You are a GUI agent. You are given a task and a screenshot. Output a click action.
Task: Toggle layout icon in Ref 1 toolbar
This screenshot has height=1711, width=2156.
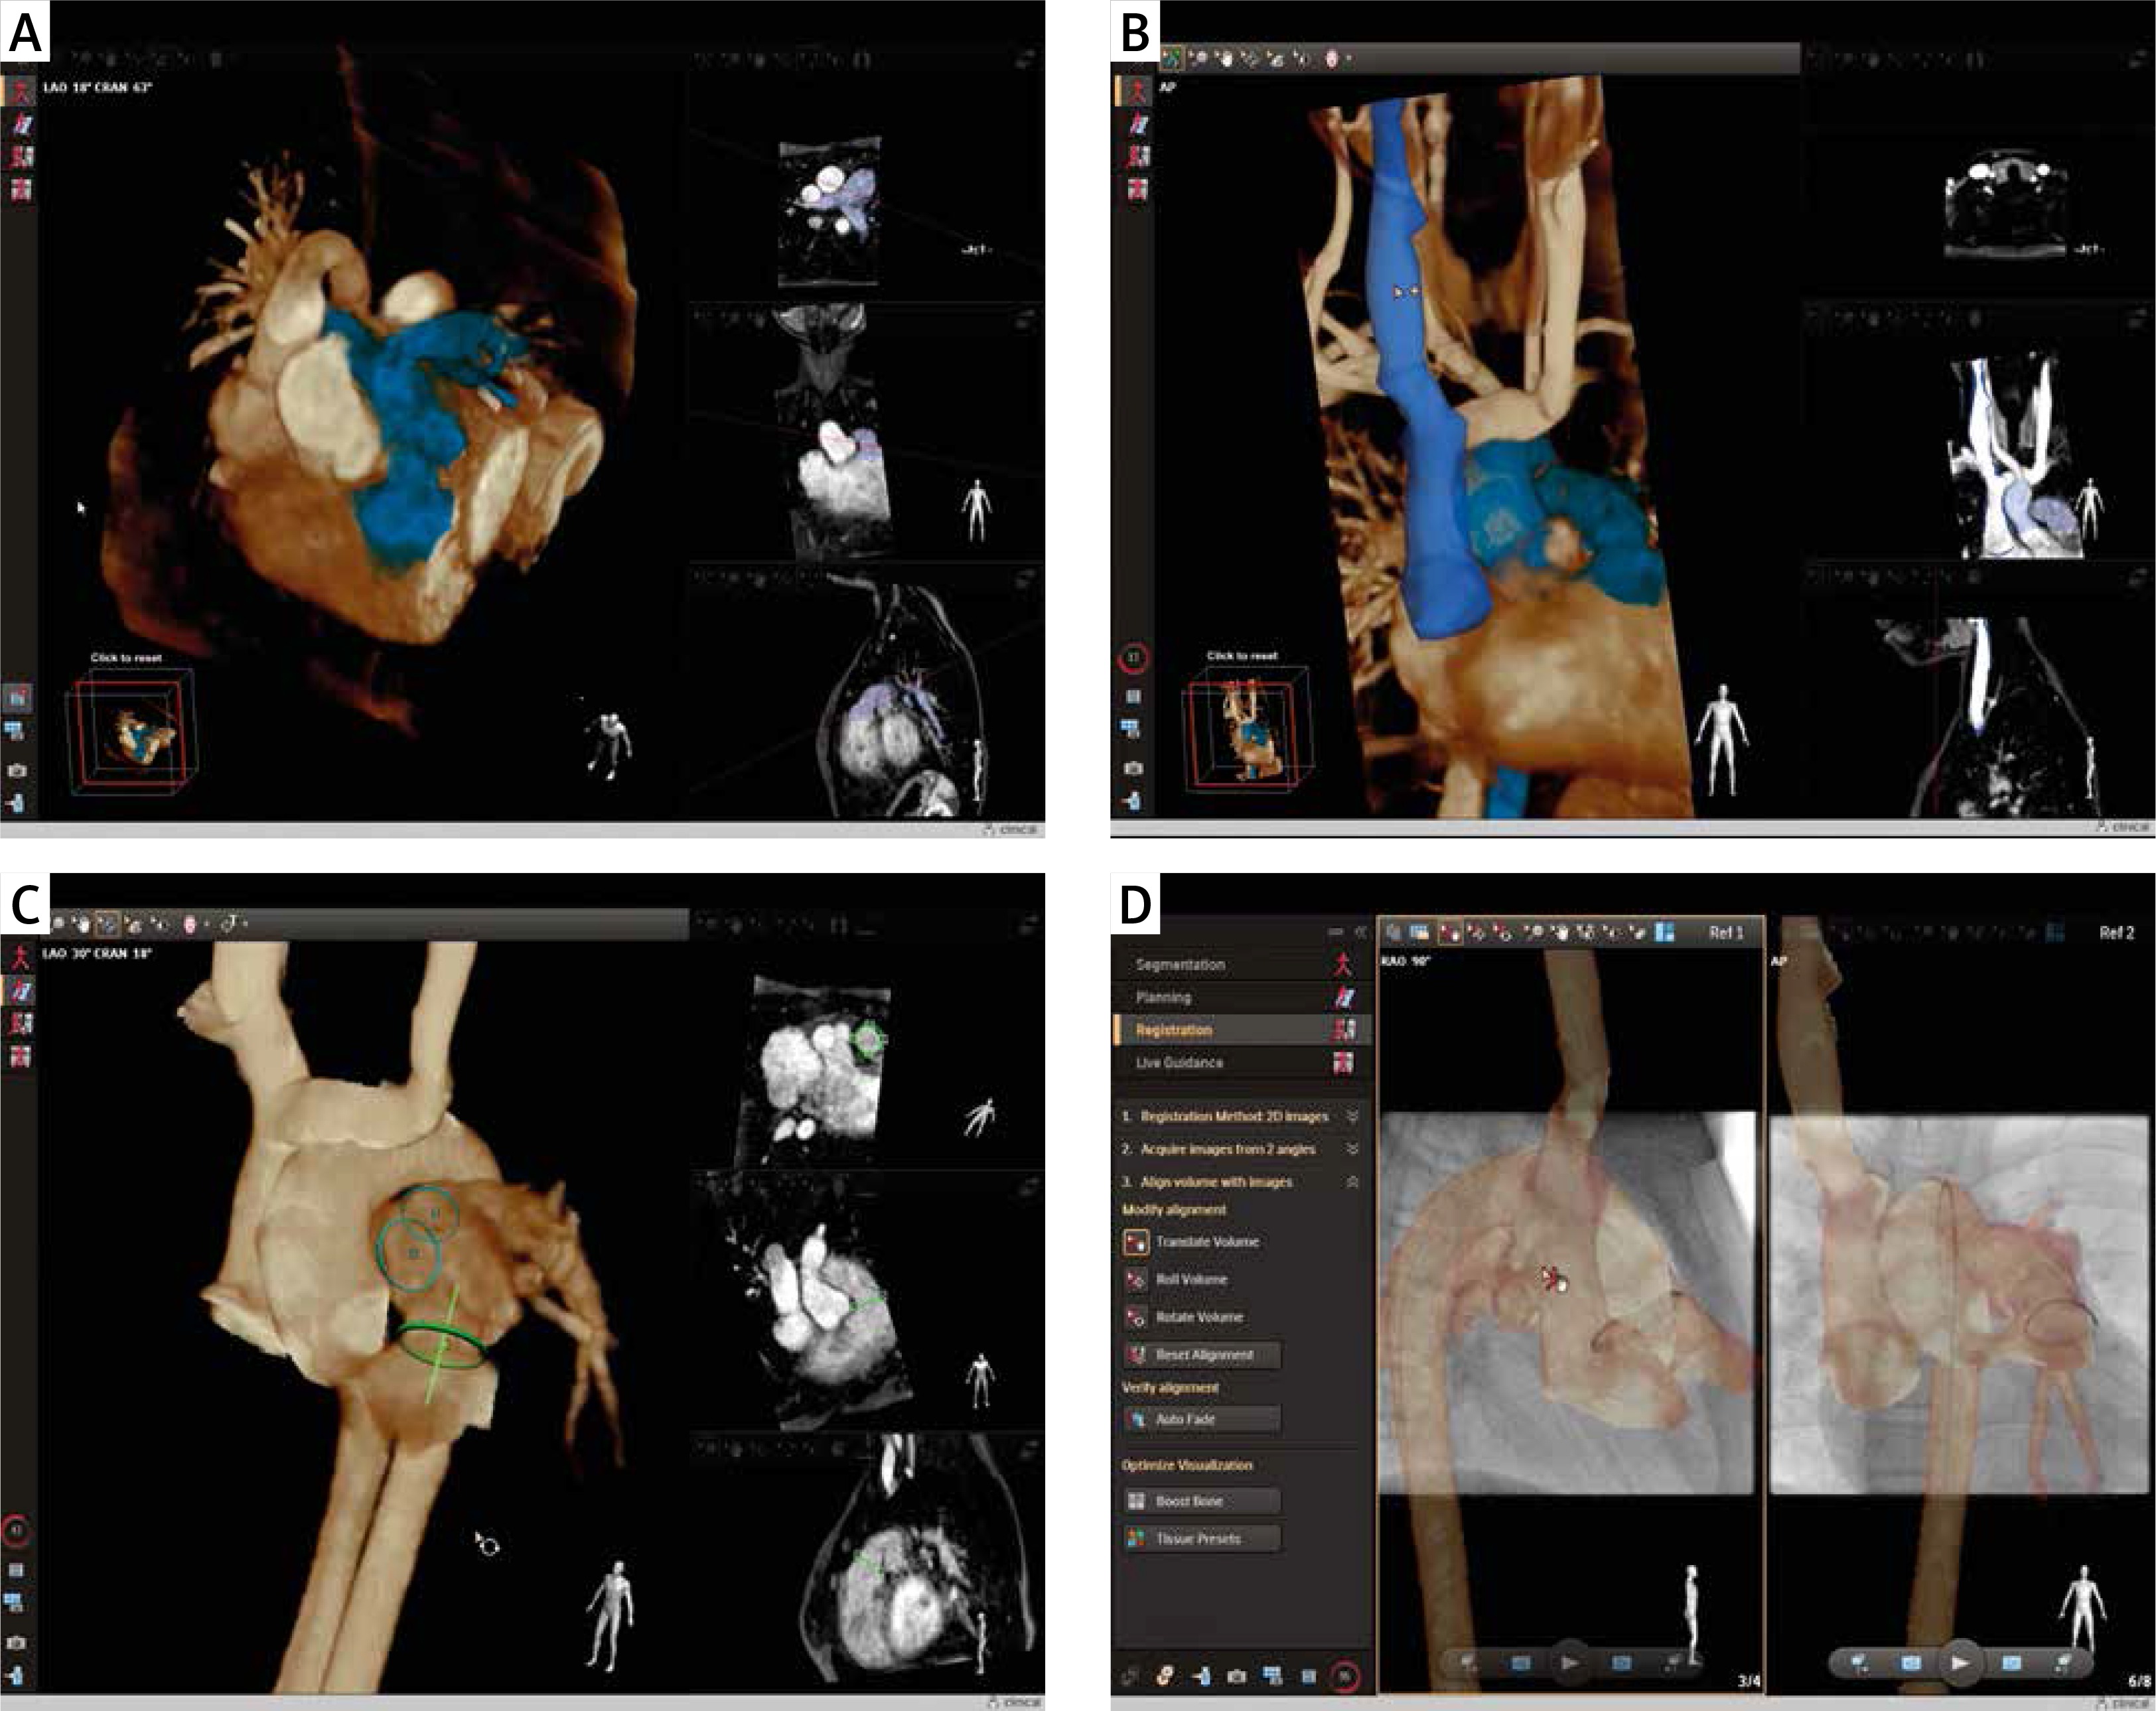(x=1664, y=933)
